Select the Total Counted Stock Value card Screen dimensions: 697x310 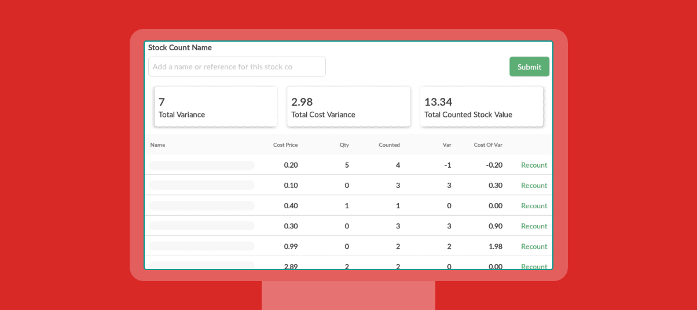[482, 106]
